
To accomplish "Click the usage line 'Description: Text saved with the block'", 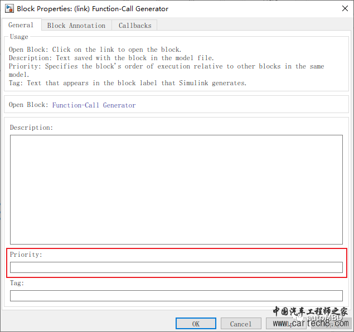I will click(111, 58).
